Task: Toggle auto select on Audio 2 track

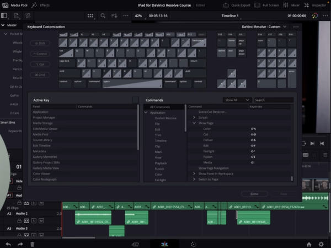Action: coord(26,221)
